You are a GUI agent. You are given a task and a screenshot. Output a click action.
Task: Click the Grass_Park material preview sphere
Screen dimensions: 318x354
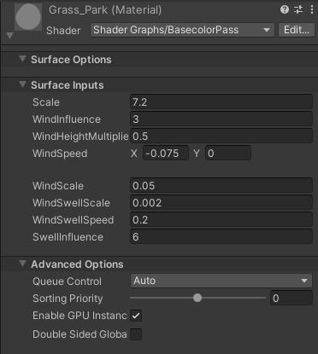click(x=28, y=16)
